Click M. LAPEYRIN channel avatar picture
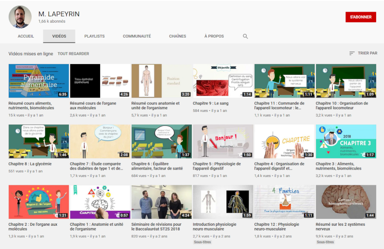 [20, 17]
